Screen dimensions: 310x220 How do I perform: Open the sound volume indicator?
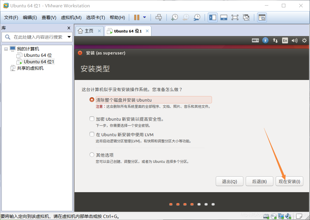294,40
